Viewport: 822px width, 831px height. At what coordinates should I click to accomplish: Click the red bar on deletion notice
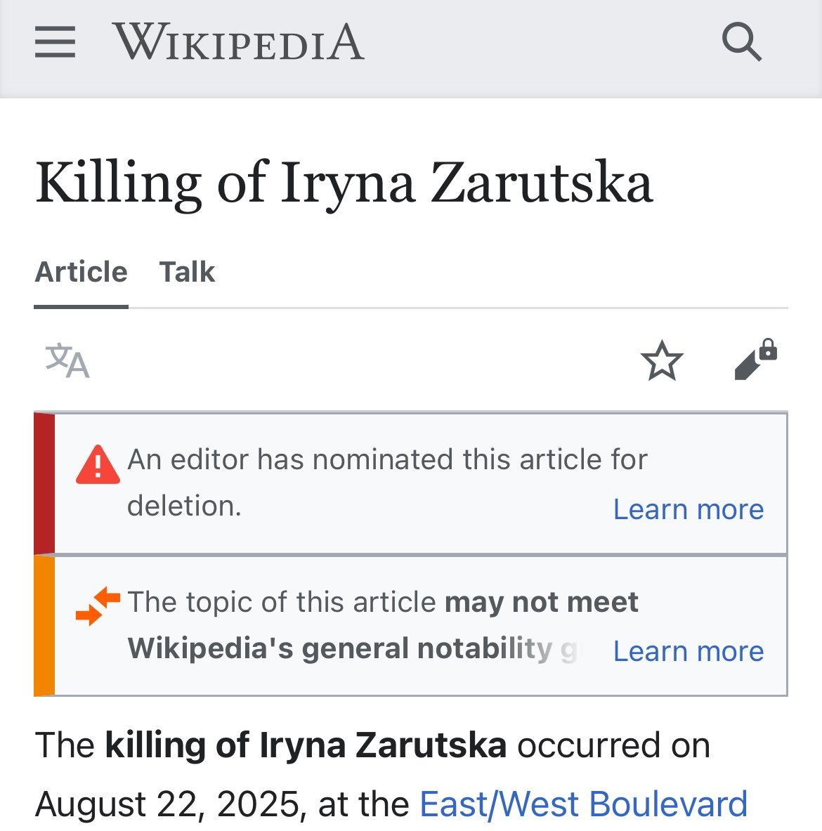[44, 484]
